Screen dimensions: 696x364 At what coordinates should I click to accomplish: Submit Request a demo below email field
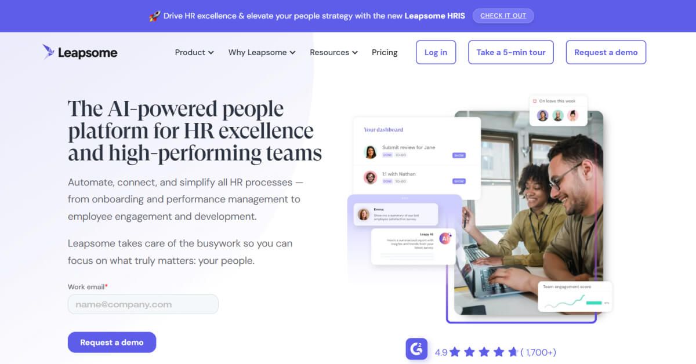click(x=112, y=342)
